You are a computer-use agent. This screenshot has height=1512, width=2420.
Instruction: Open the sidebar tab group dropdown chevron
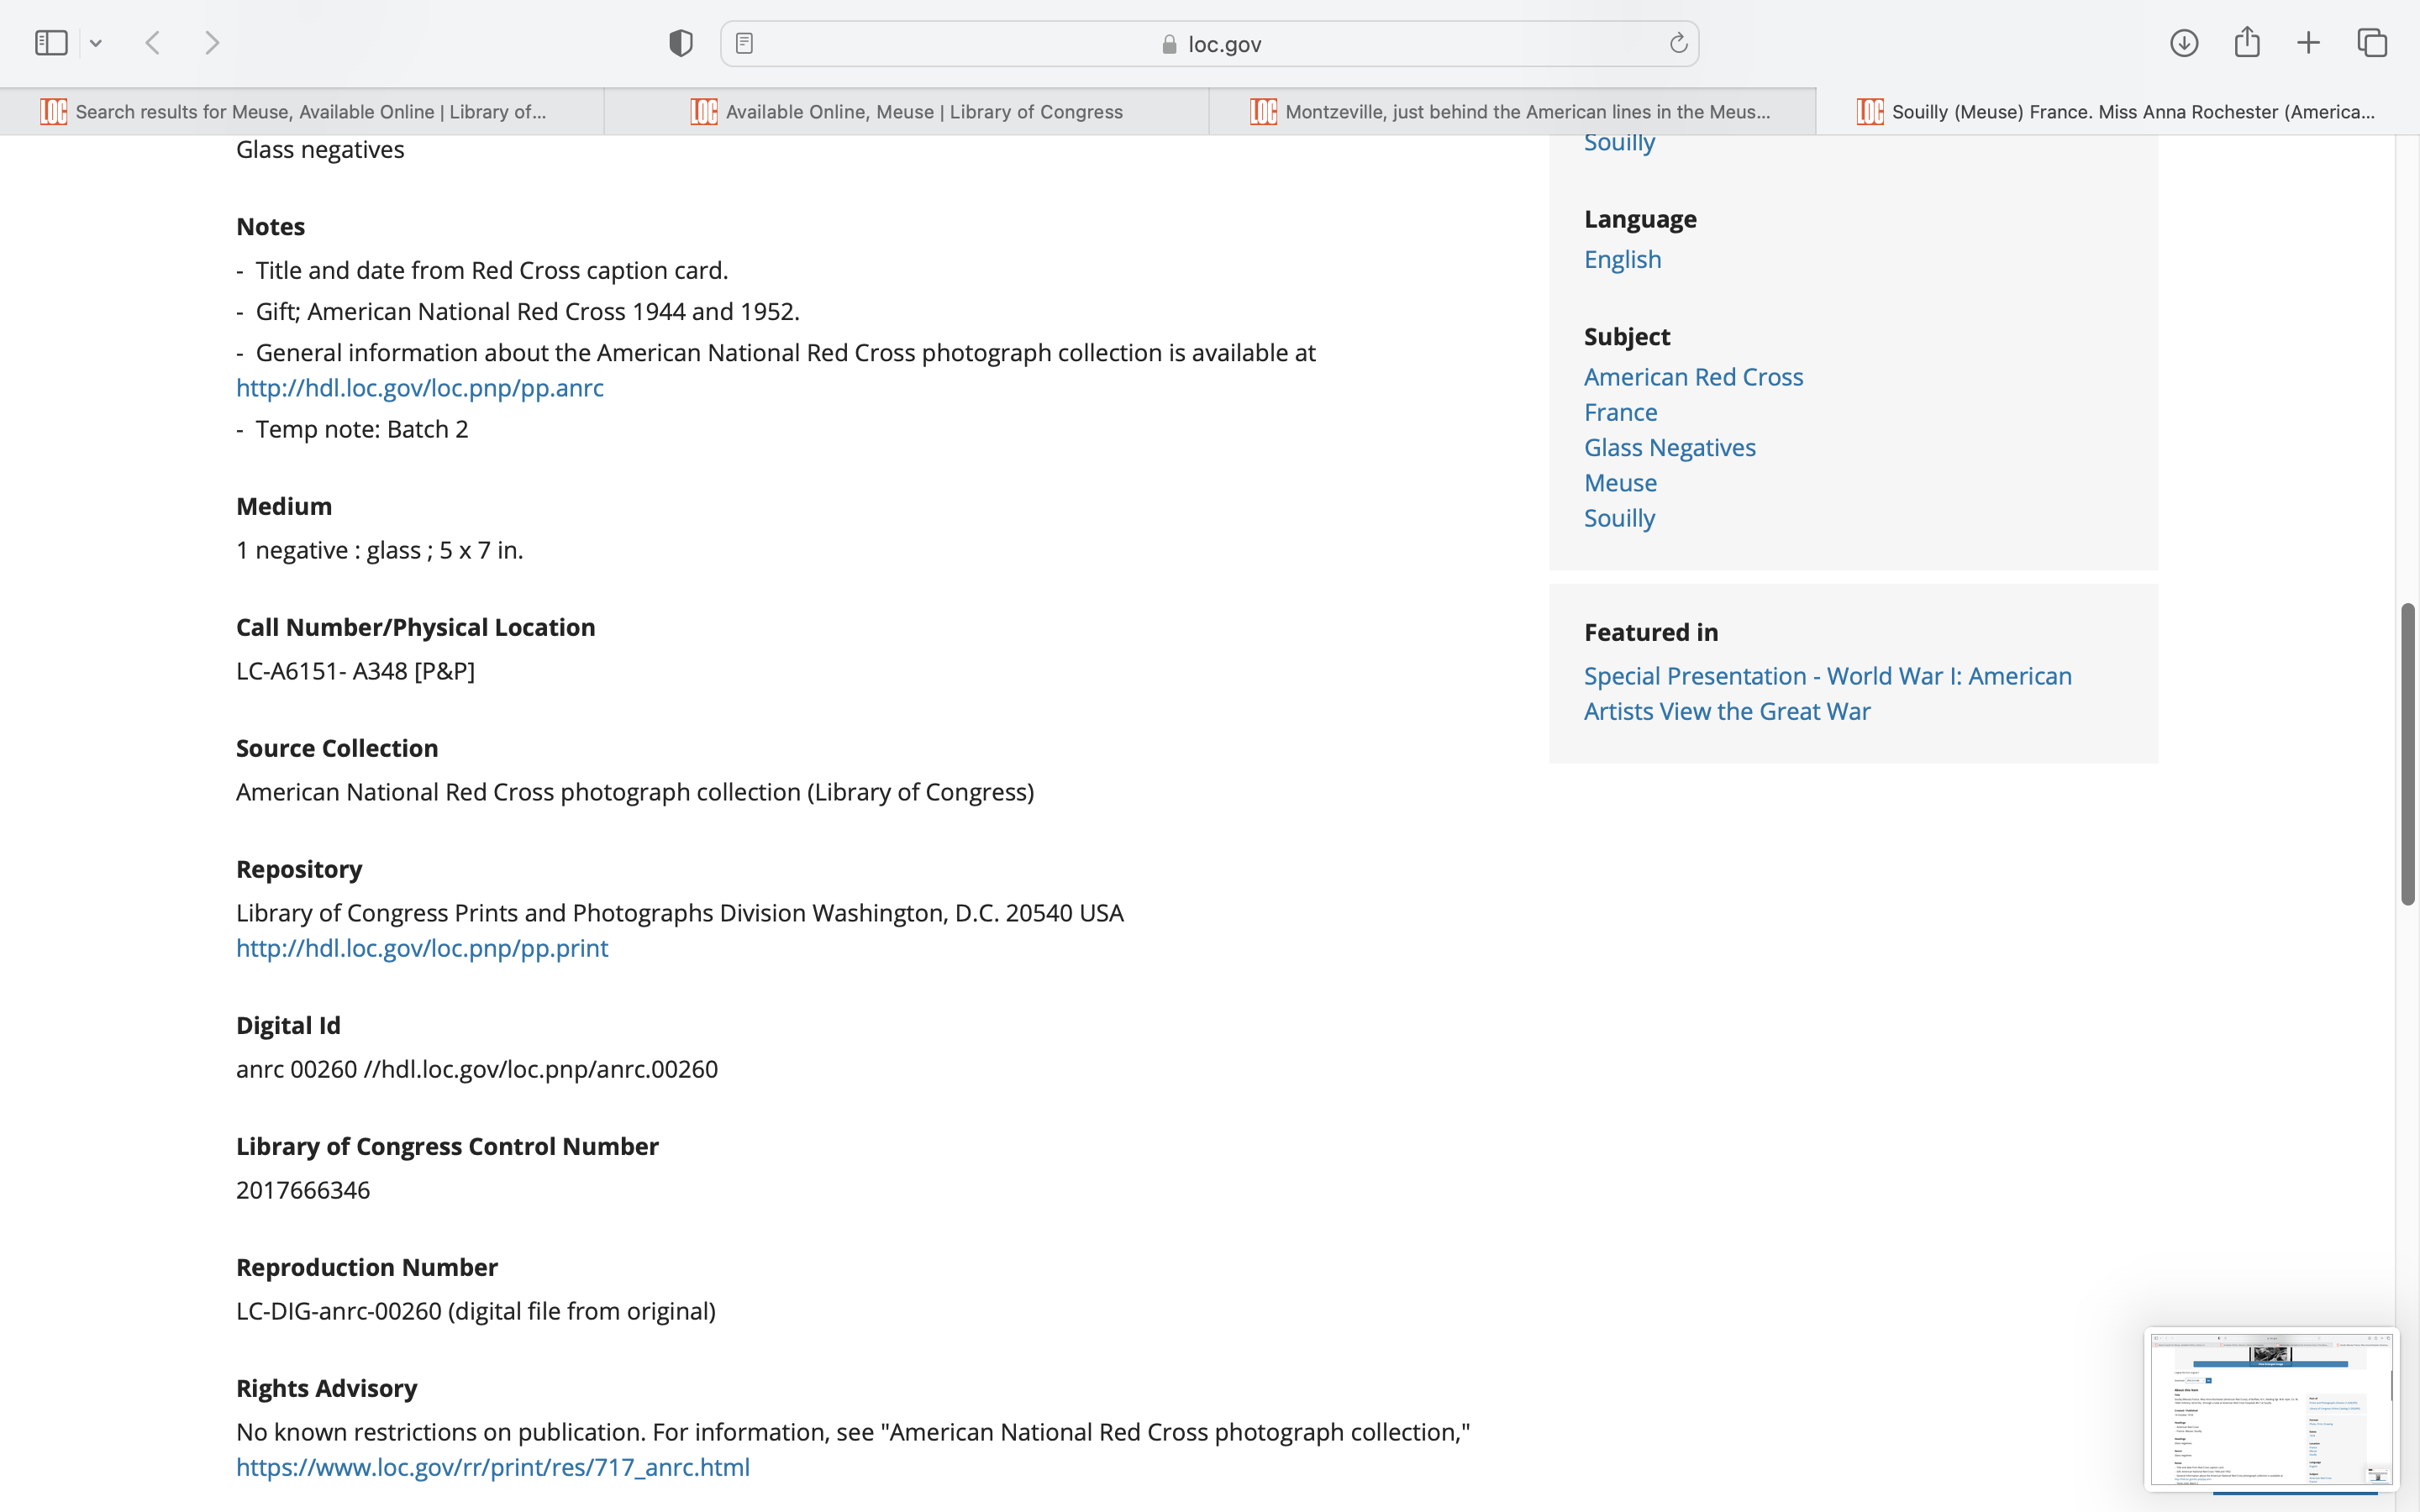(96, 43)
